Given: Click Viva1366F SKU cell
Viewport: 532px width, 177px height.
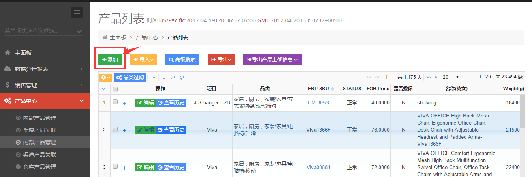Looking at the screenshot, I should point(318,130).
